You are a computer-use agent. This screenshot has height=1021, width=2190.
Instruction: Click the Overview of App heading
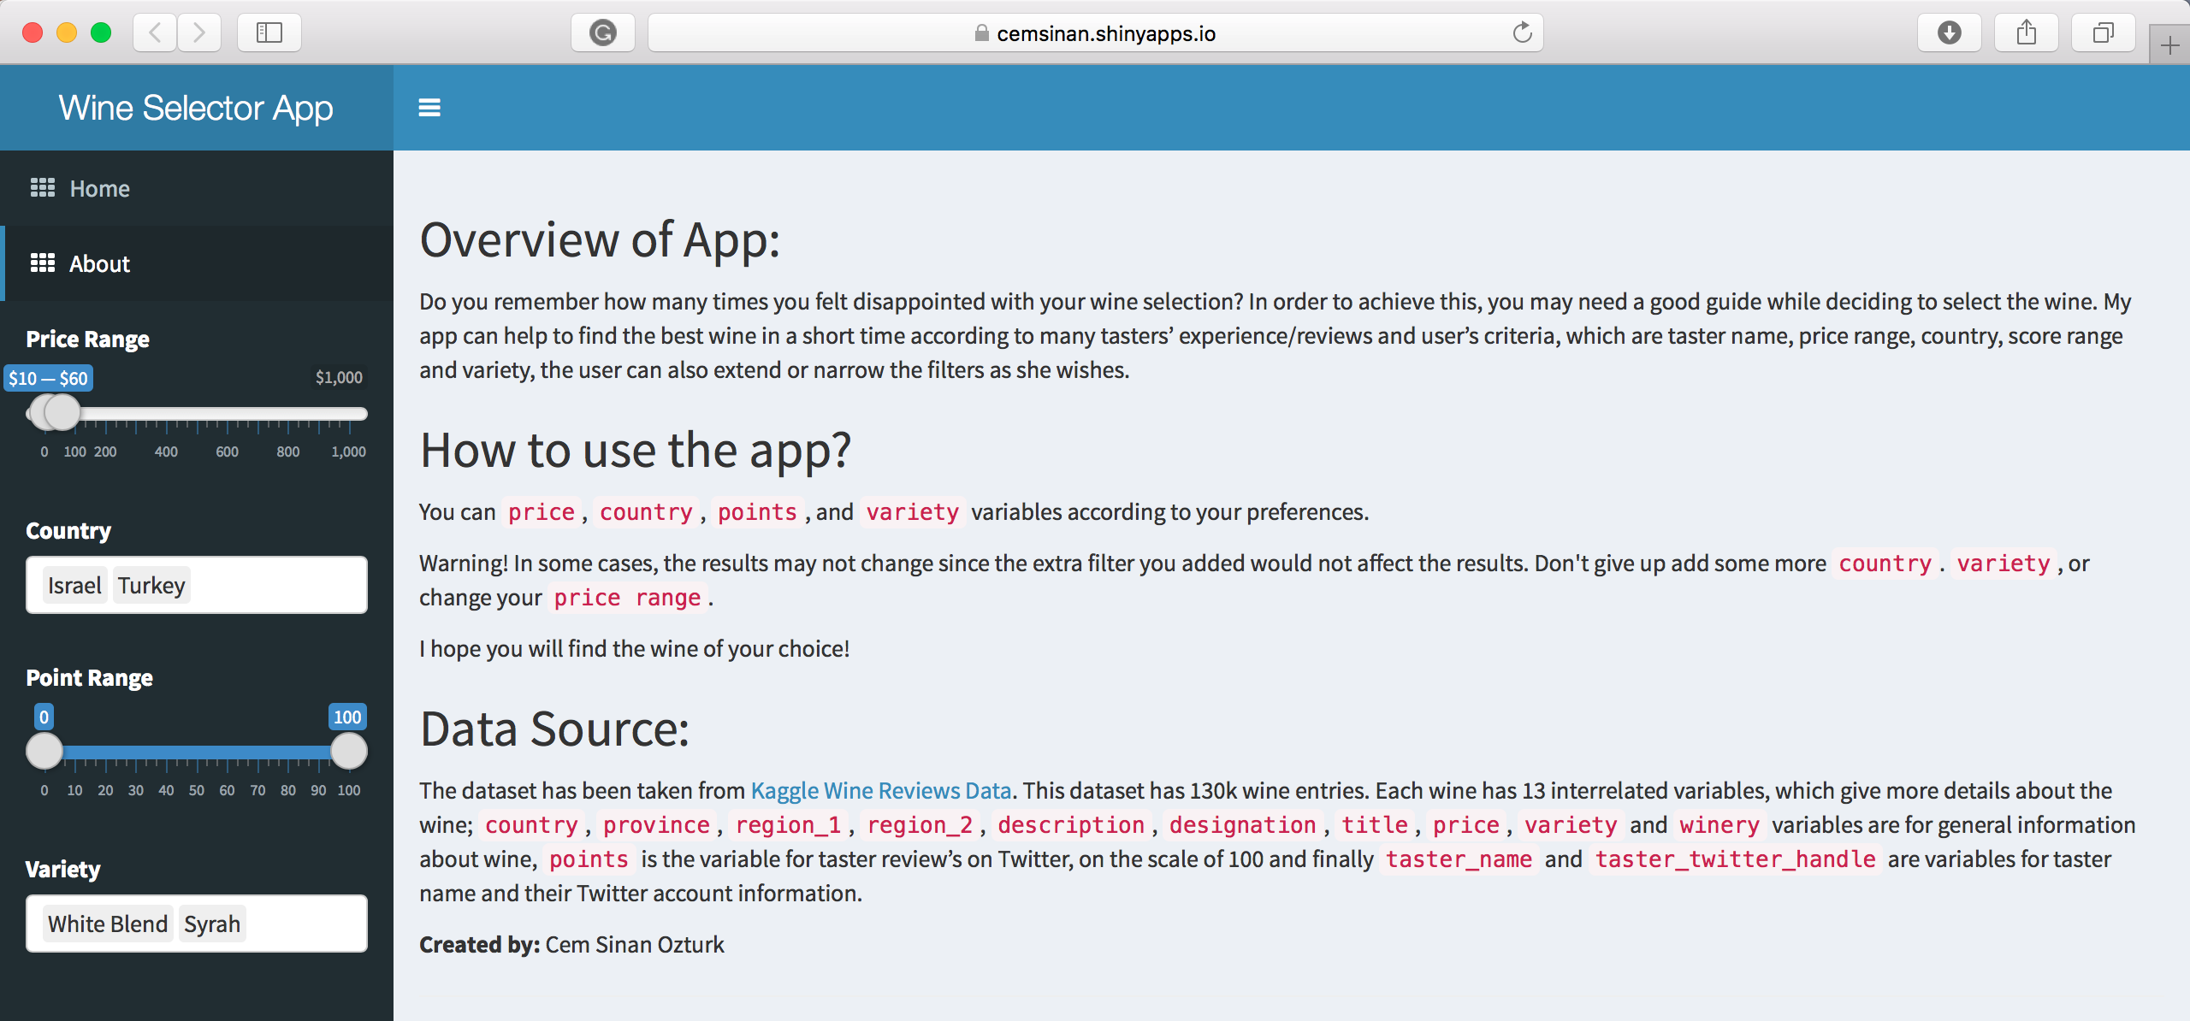[600, 239]
